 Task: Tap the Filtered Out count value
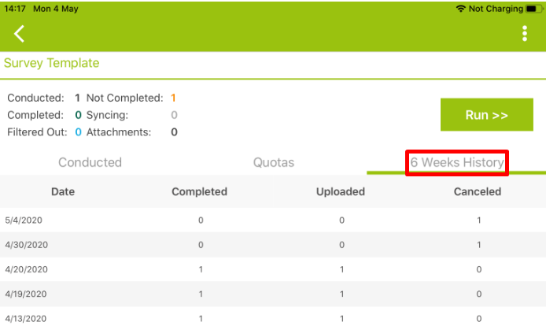point(79,132)
